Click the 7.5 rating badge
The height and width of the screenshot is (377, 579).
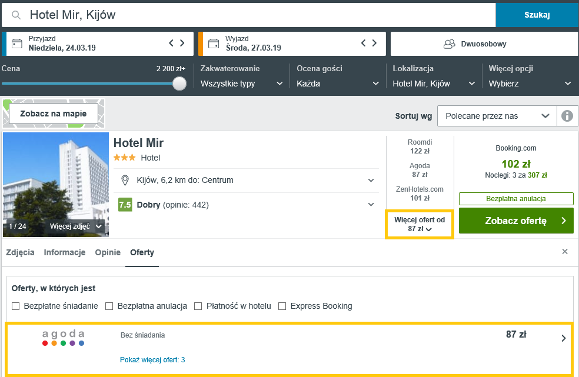[125, 205]
